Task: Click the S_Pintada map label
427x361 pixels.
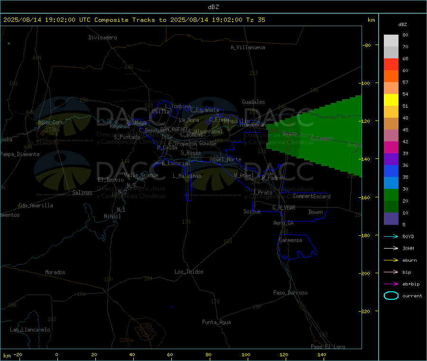Action: coord(127,137)
